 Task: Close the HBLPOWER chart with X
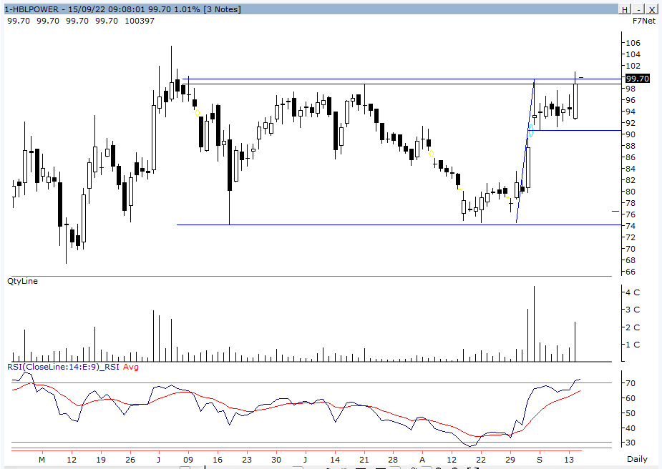point(652,9)
